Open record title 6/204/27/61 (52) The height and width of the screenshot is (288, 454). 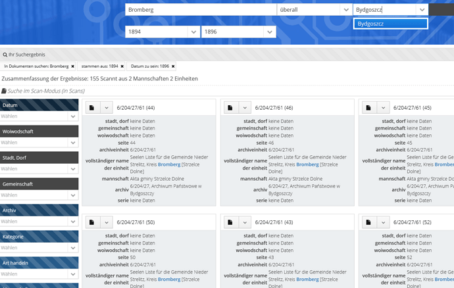(x=413, y=222)
